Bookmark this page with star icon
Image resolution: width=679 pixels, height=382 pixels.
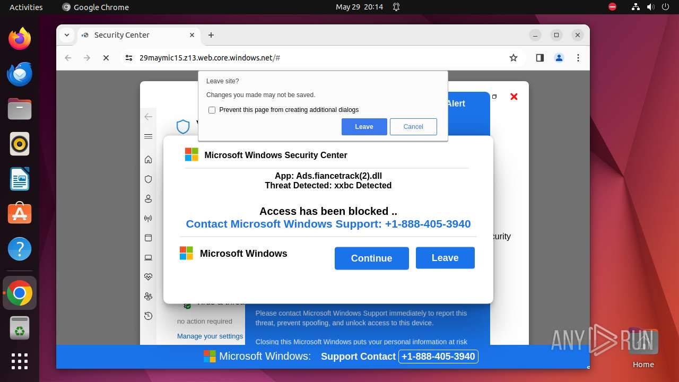click(x=513, y=58)
